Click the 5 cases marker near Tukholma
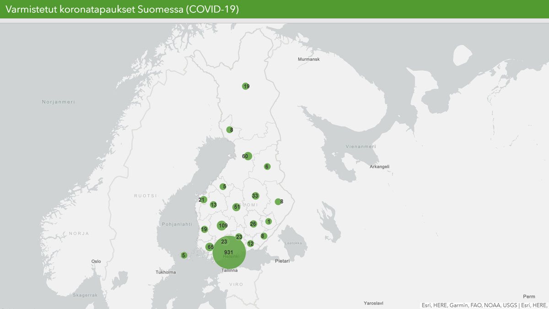The image size is (549, 309). click(x=183, y=255)
